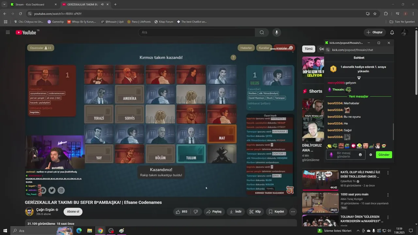Select the Tümü filter chip
This screenshot has height=235, width=418.
309,49
